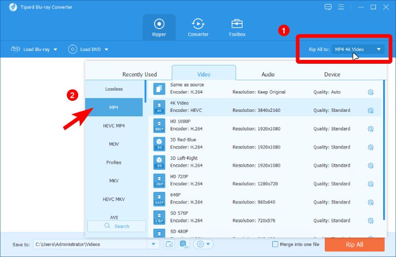Expand the Load Blu-ray dropdown arrow
This screenshot has width=396, height=257.
(55, 50)
